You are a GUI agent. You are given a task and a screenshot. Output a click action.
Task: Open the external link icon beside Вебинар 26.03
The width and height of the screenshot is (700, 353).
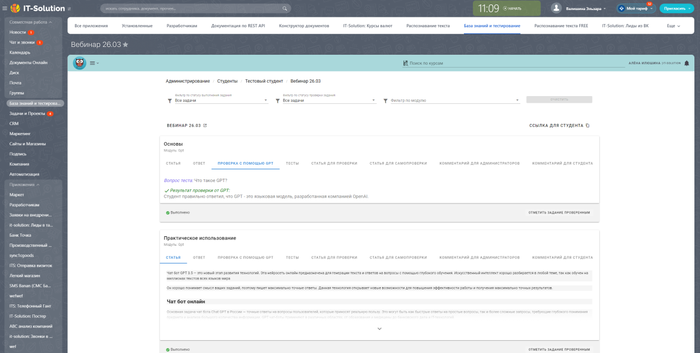[205, 126]
